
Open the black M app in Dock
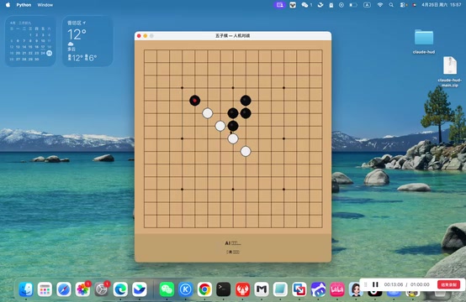pos(262,289)
